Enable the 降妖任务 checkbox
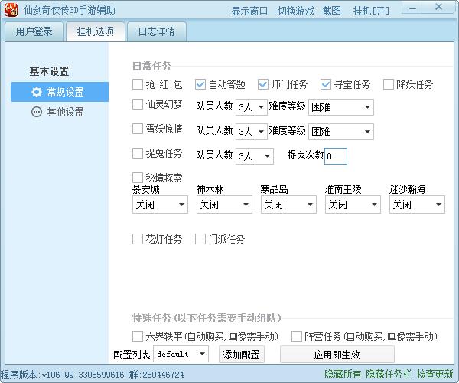Screen dimensions: 459x383 pyautogui.click(x=388, y=84)
